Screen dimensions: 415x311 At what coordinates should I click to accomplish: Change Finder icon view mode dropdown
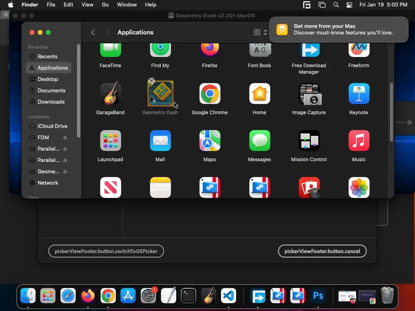(x=261, y=32)
